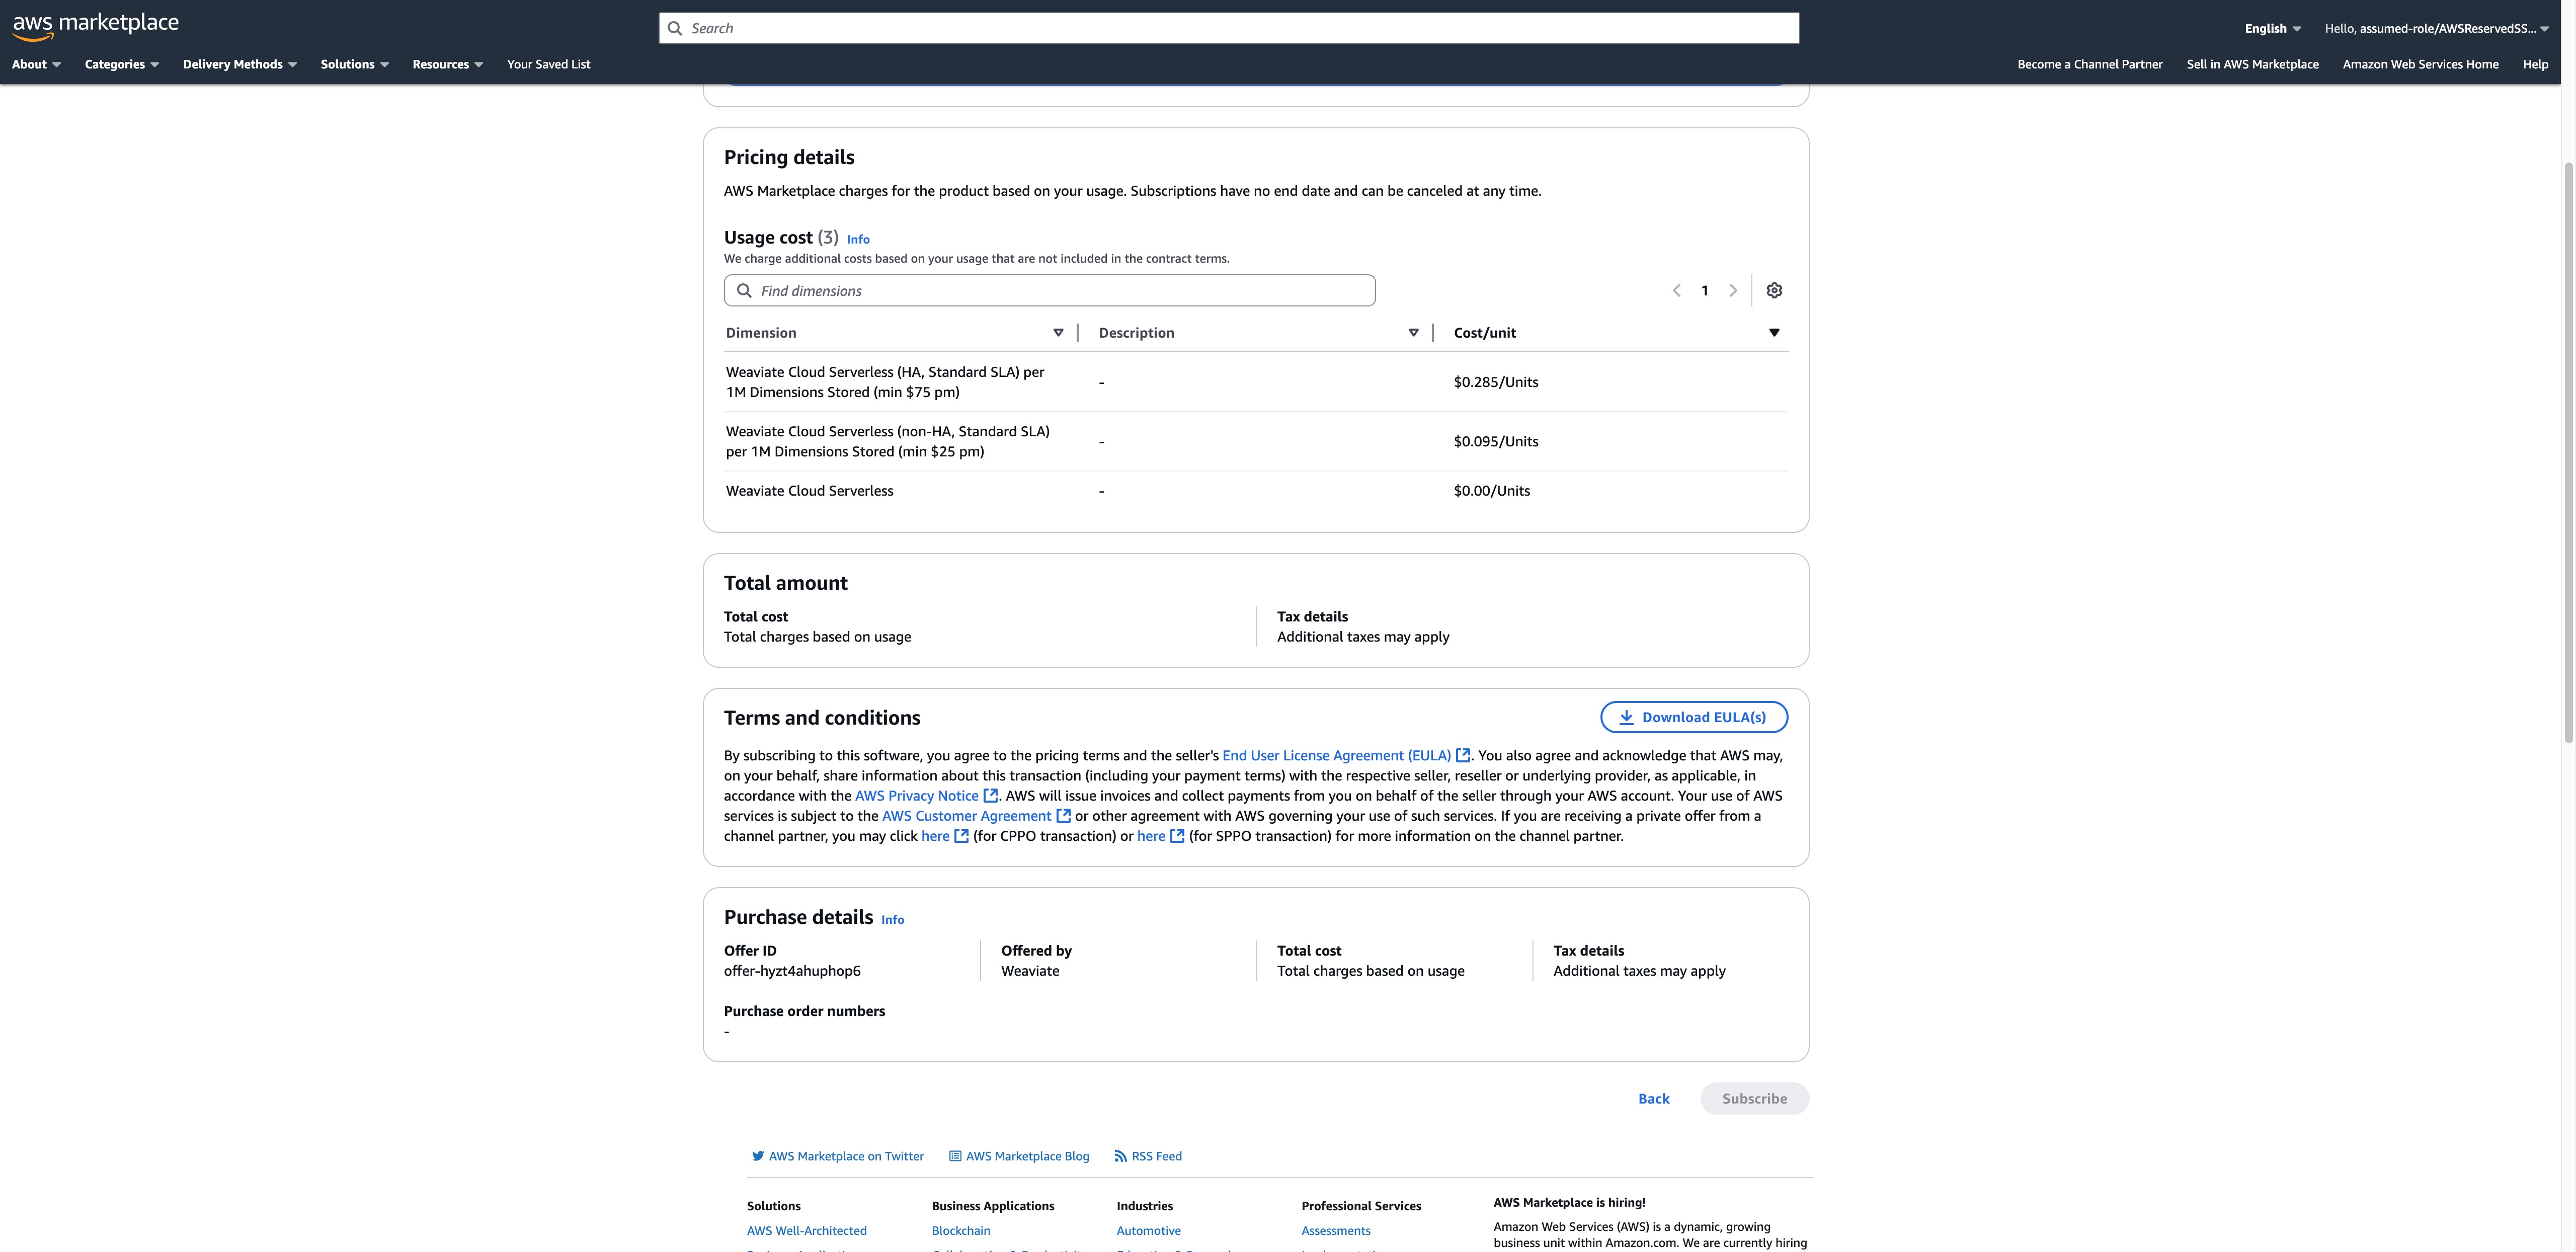Click the Twitter bird icon in footer
This screenshot has height=1252, width=2576.
(x=758, y=1156)
